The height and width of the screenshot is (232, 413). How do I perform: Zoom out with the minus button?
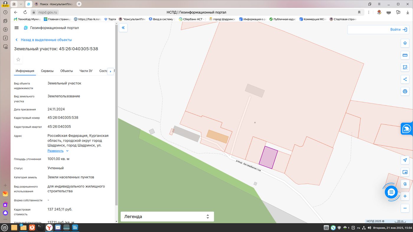coord(405,208)
